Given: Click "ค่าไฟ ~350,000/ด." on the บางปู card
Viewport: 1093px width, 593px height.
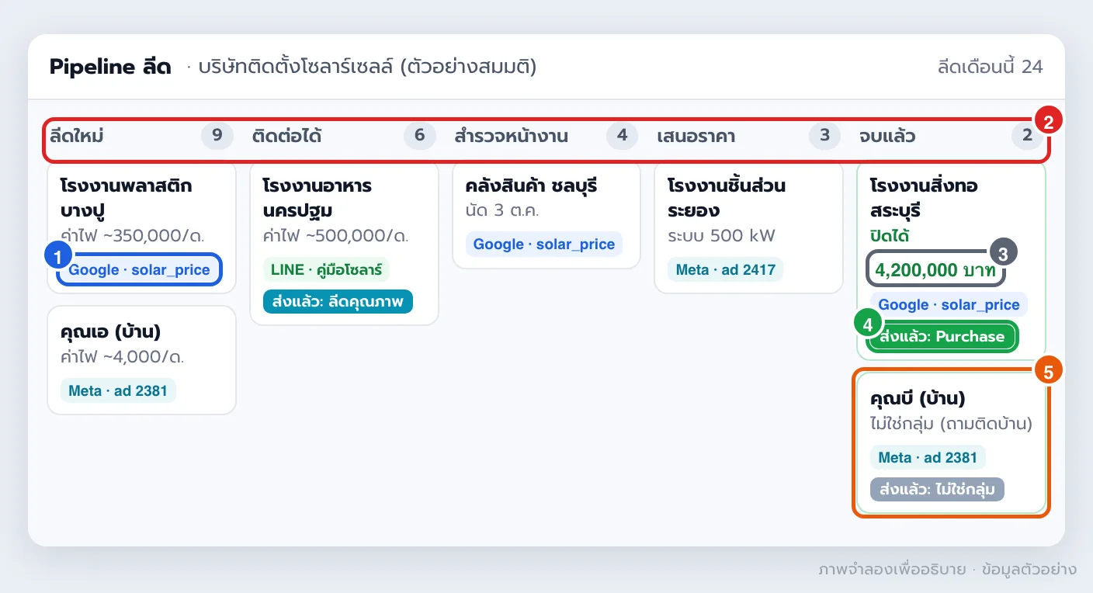Looking at the screenshot, I should tap(132, 235).
